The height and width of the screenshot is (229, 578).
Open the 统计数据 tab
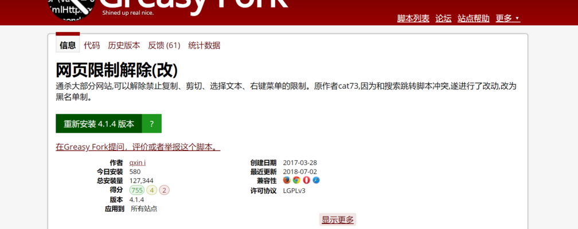204,45
